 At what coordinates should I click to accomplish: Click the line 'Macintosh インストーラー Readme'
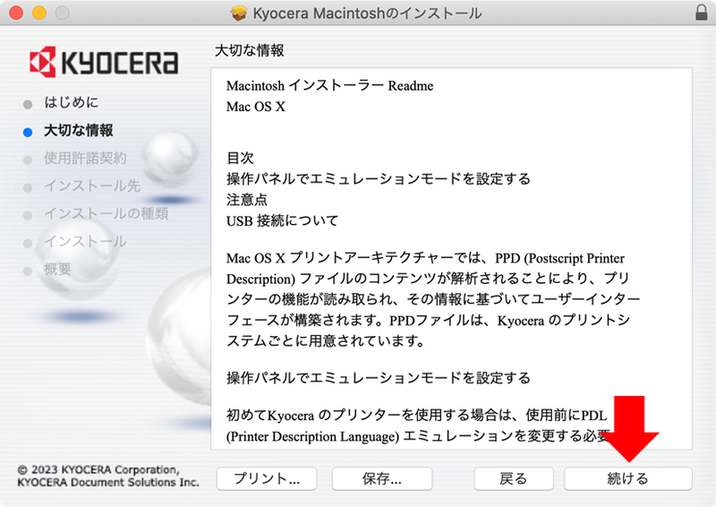point(329,85)
